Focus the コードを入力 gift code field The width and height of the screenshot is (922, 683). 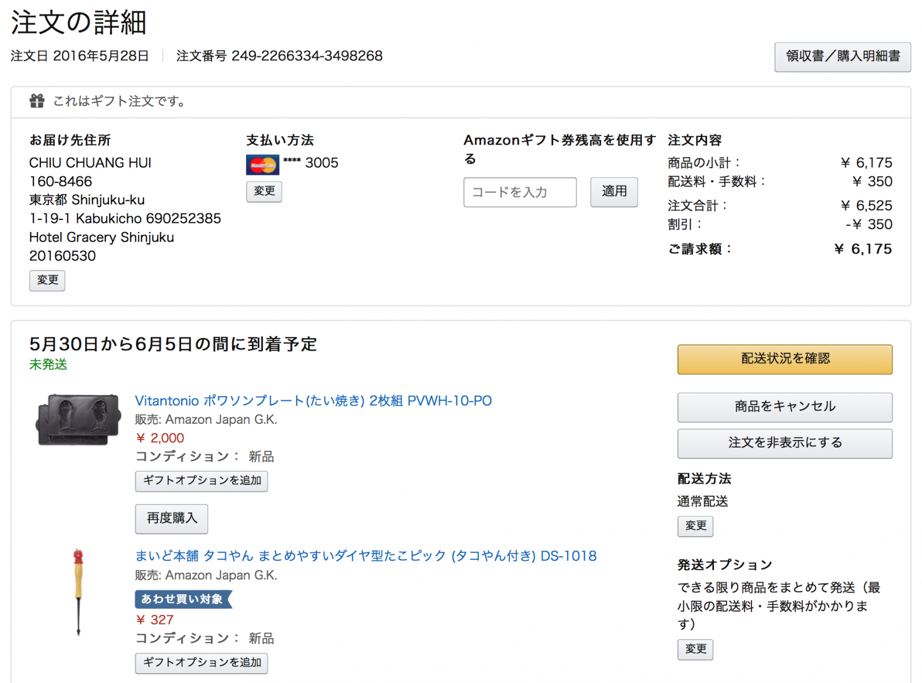point(520,192)
